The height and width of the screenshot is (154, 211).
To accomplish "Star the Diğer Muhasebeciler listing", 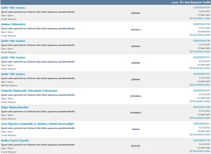I will pos(191,118).
